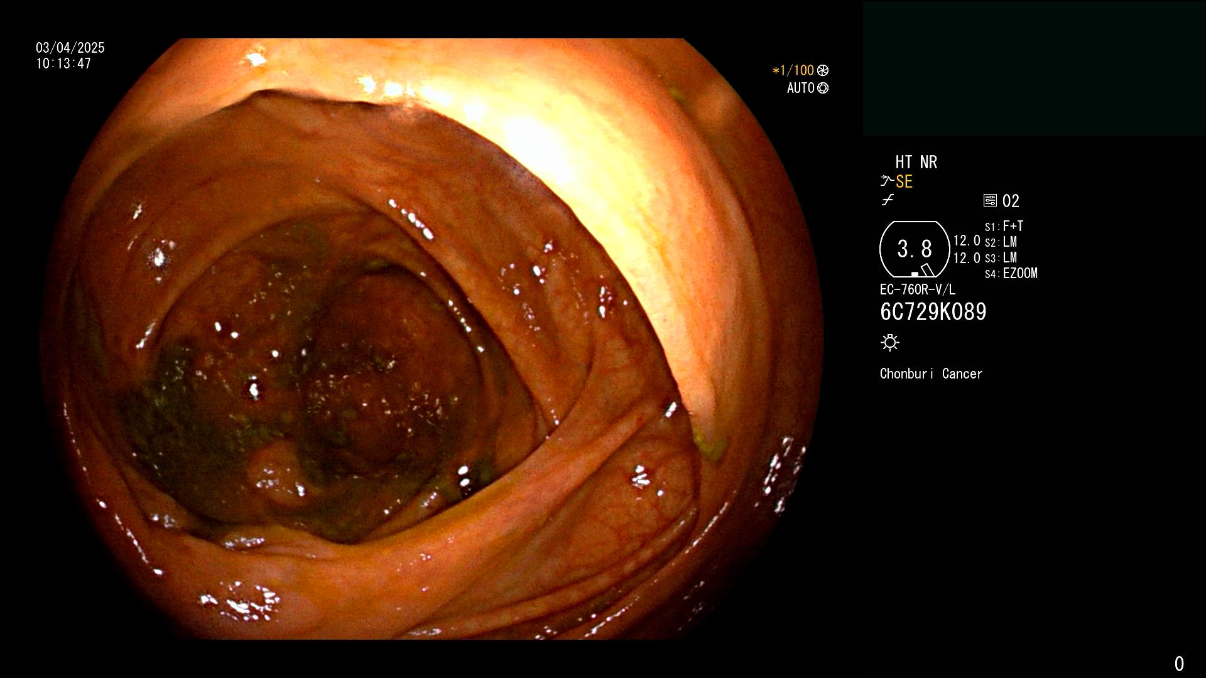This screenshot has height=678, width=1206.
Task: Click the tone curve icon below SE
Action: [888, 200]
